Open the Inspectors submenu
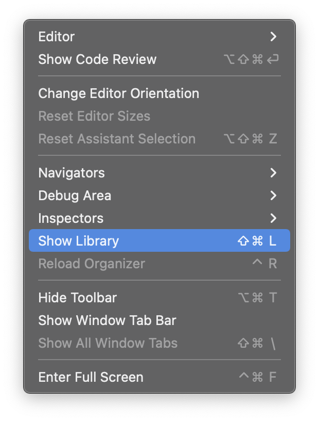Screen dimensions: 319x421 coord(71,218)
